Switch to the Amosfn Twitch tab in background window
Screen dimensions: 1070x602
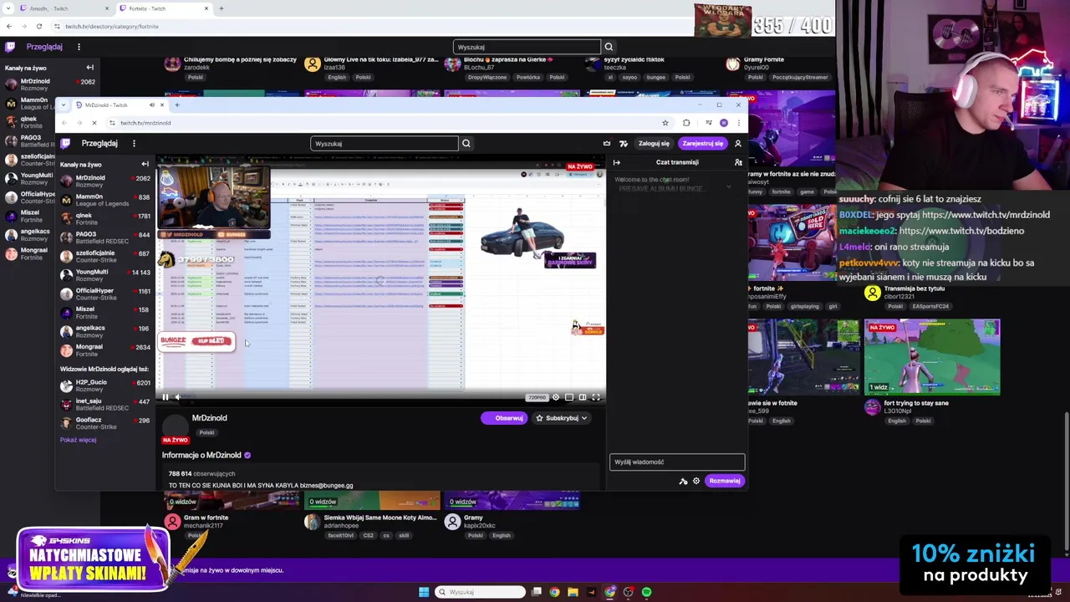point(66,8)
